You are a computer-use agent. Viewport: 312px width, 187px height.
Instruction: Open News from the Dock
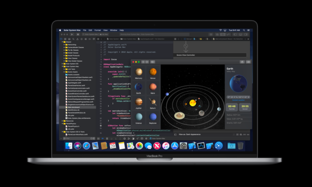coord(157,146)
